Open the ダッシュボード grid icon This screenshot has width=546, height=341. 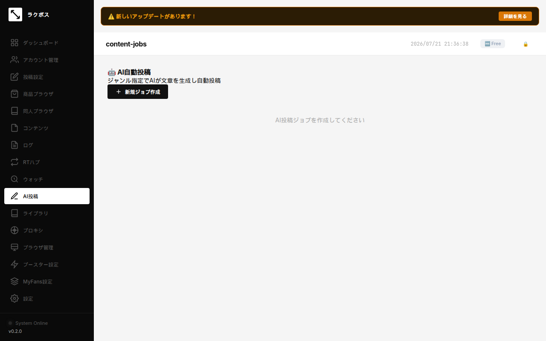click(x=15, y=43)
